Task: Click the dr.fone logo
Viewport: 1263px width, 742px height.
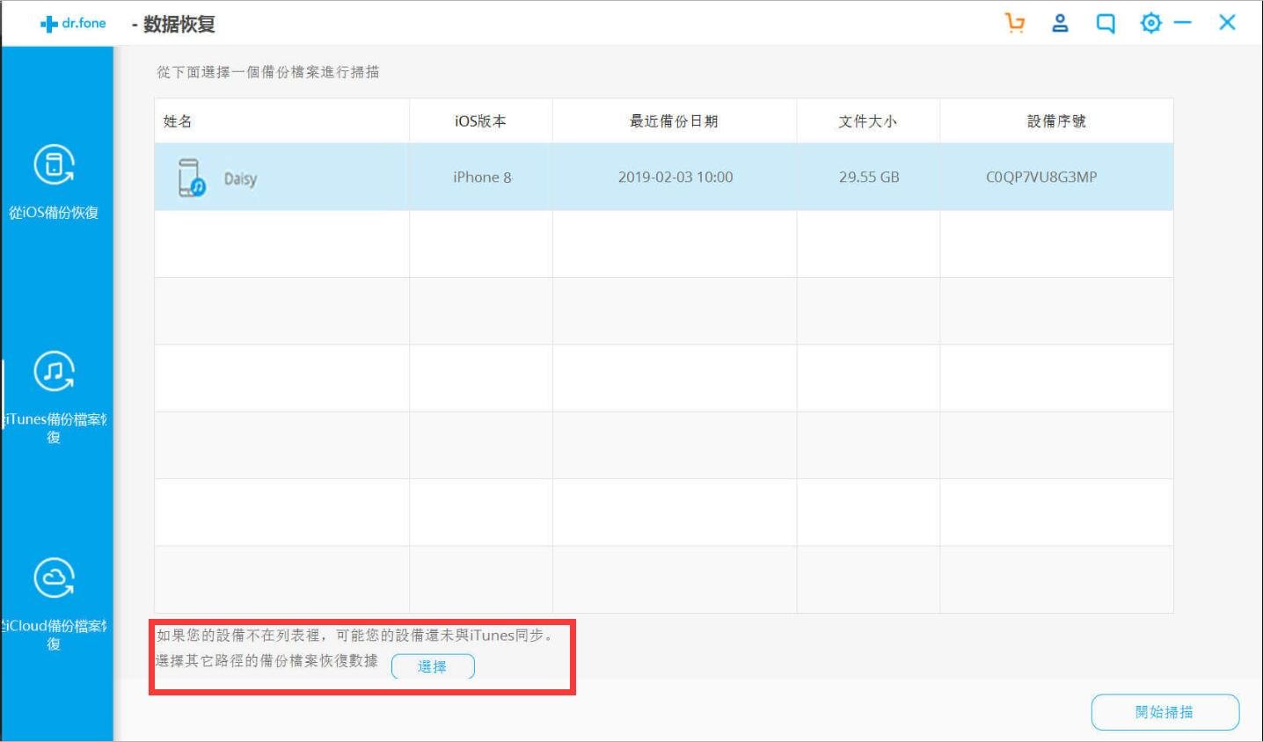Action: click(74, 24)
